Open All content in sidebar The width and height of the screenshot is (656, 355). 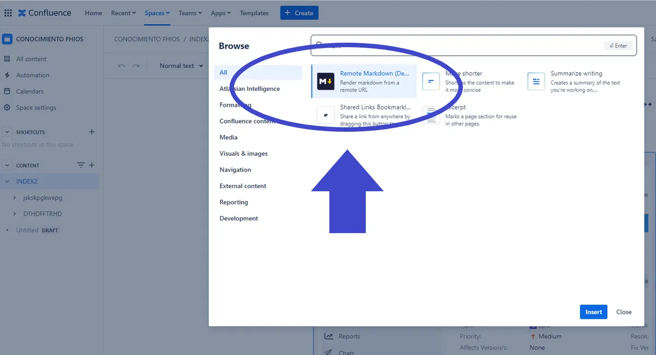click(x=31, y=59)
